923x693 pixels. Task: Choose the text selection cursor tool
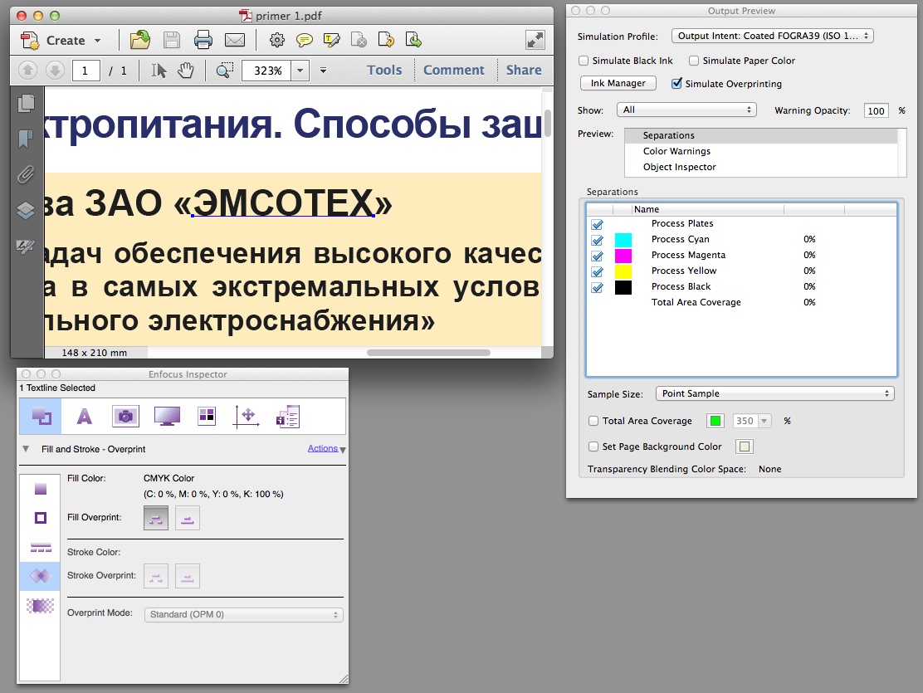tap(159, 71)
